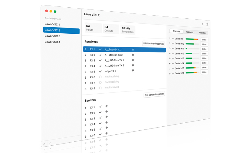Select the A__Stage64 TX 2 stream
This screenshot has height=153, width=230.
113,55
